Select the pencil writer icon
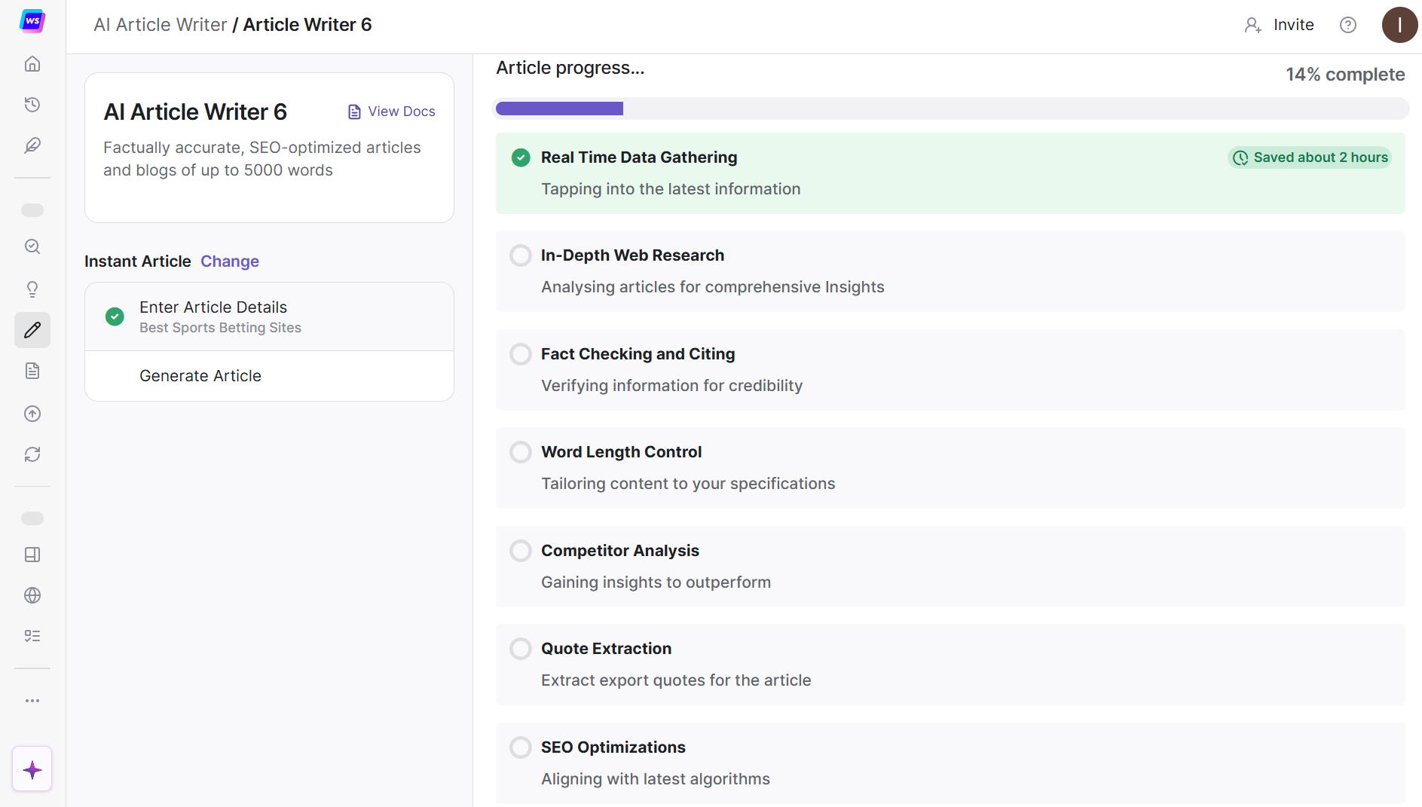The height and width of the screenshot is (807, 1422). [x=32, y=330]
